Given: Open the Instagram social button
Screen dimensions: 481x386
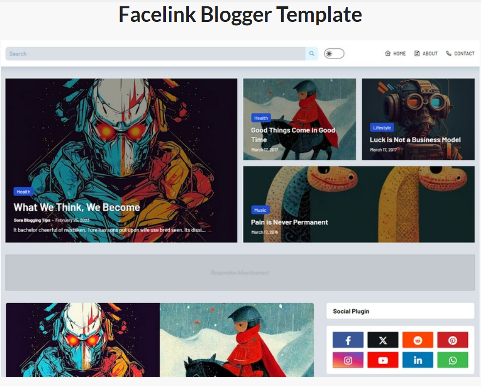Looking at the screenshot, I should [348, 360].
